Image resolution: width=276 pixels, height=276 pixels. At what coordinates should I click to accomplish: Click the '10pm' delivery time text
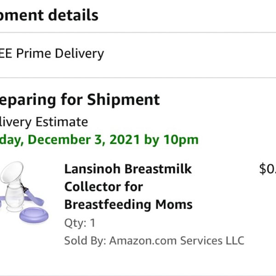[x=181, y=140]
